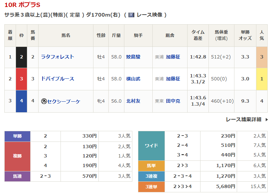Open horse セクシーブーケ page

(64, 101)
